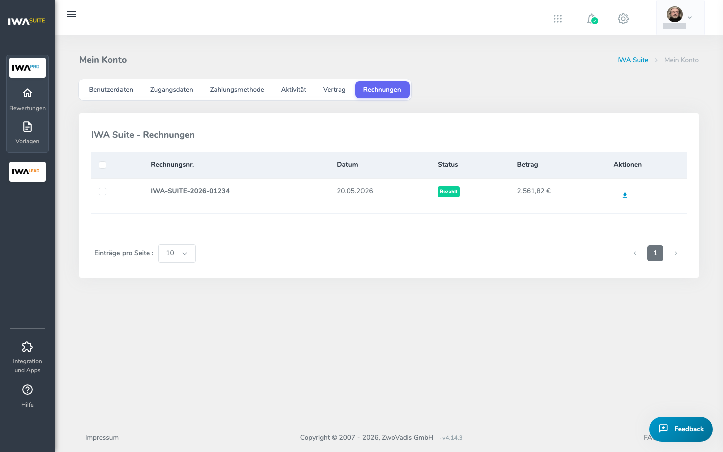Click the Status column header
This screenshot has height=452, width=723.
(x=448, y=165)
